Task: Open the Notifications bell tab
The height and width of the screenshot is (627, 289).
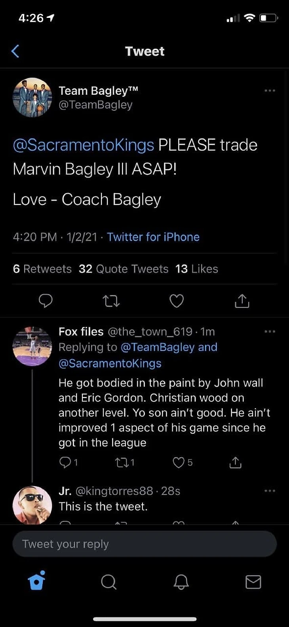Action: 181,582
